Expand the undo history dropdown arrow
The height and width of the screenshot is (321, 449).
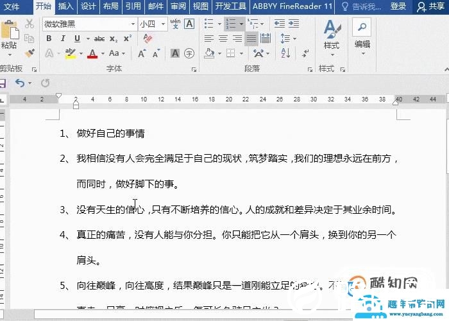coord(30,83)
